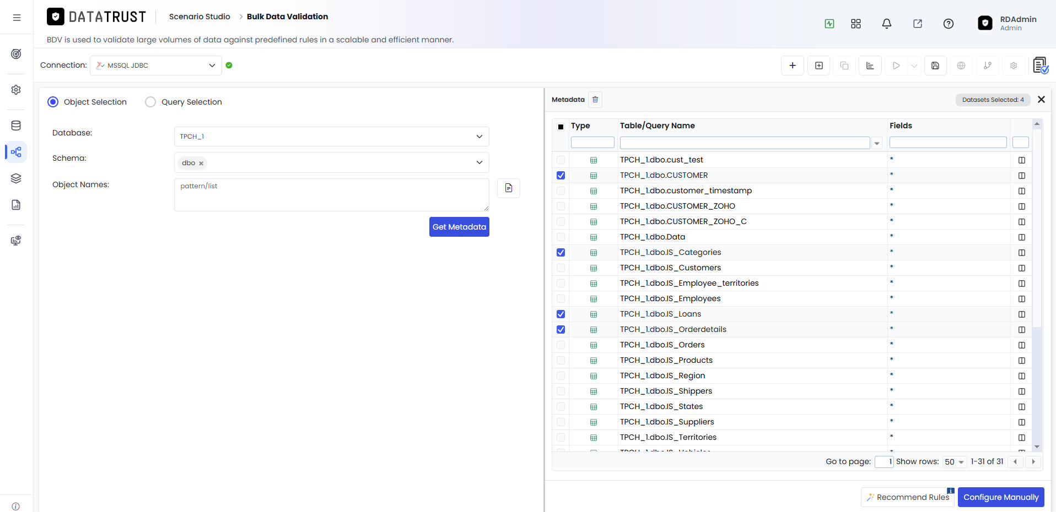Go to Scenario Studio breadcrumb
1056x512 pixels.
click(200, 17)
